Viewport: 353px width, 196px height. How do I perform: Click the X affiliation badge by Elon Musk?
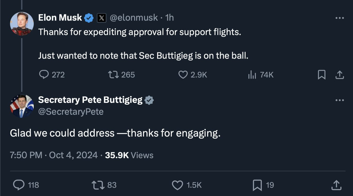click(x=101, y=18)
